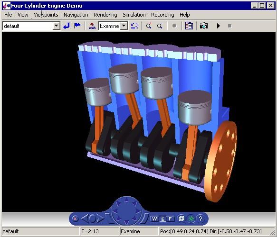
Task: Maximize the Four Cylinder Engine Demo window
Action: click(x=262, y=6)
